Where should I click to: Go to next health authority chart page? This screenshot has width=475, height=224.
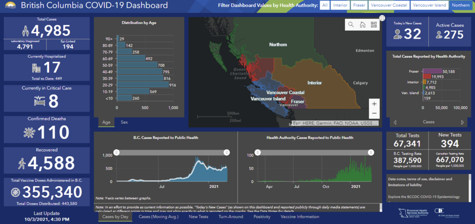tap(462, 122)
